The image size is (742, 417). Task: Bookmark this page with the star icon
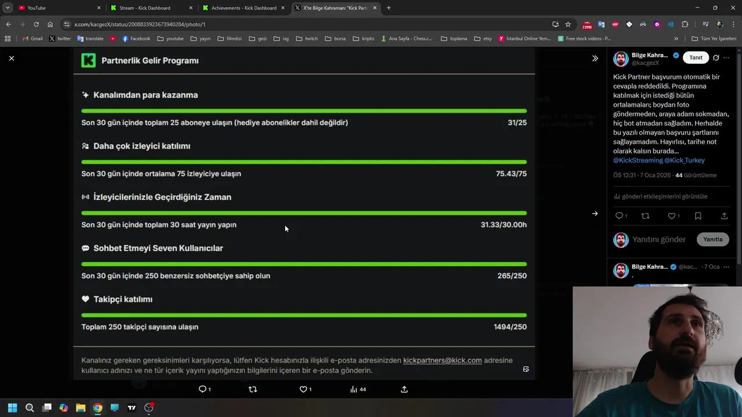pyautogui.click(x=568, y=24)
